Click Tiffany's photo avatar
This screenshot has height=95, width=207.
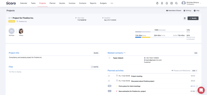(21, 31)
